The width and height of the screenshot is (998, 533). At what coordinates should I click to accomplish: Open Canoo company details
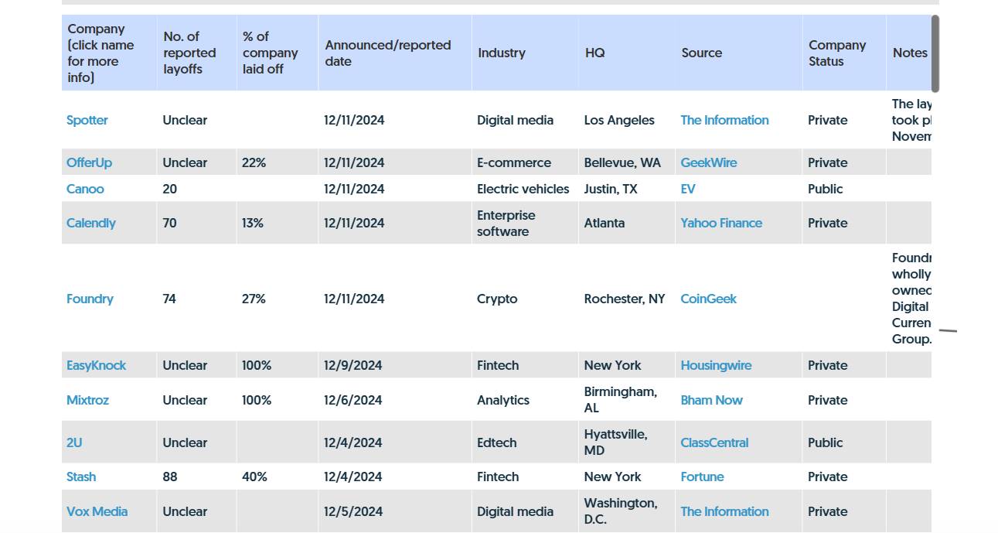click(x=85, y=189)
